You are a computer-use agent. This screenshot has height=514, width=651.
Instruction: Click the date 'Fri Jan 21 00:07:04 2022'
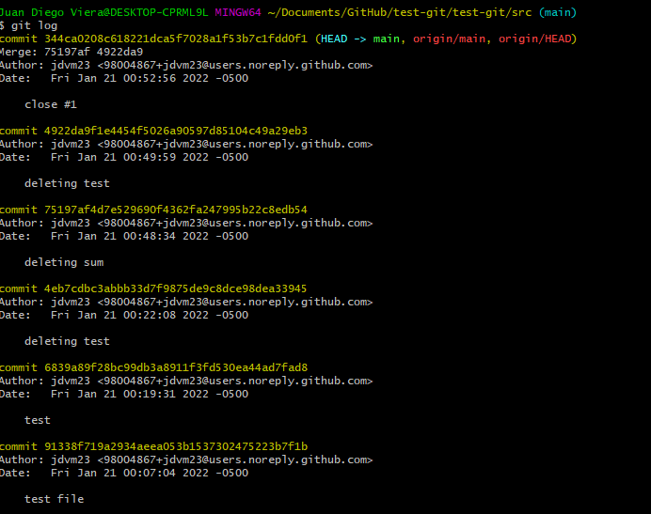pyautogui.click(x=130, y=473)
